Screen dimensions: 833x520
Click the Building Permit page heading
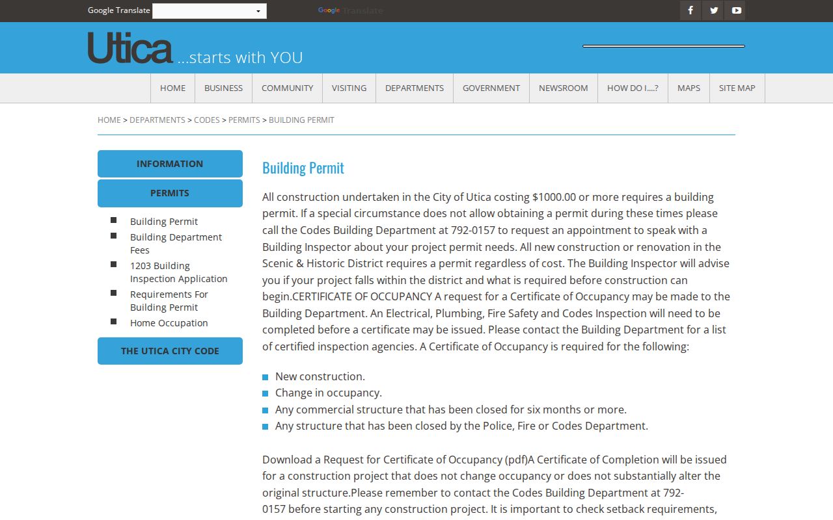point(303,168)
